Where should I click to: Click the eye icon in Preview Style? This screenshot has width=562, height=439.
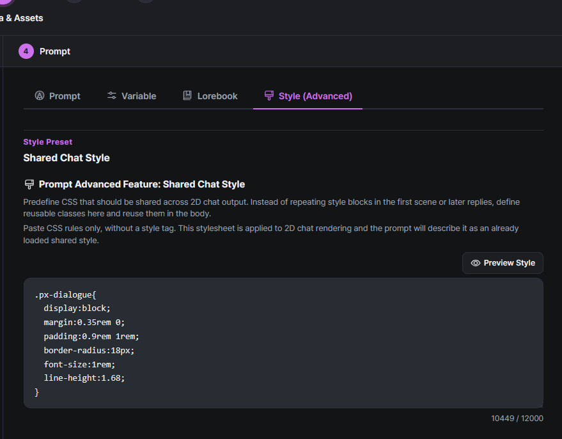[x=475, y=263]
